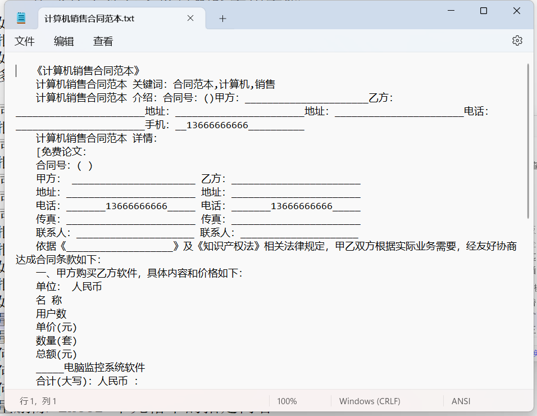Open the 文件 menu
537x416 pixels.
pyautogui.click(x=25, y=41)
